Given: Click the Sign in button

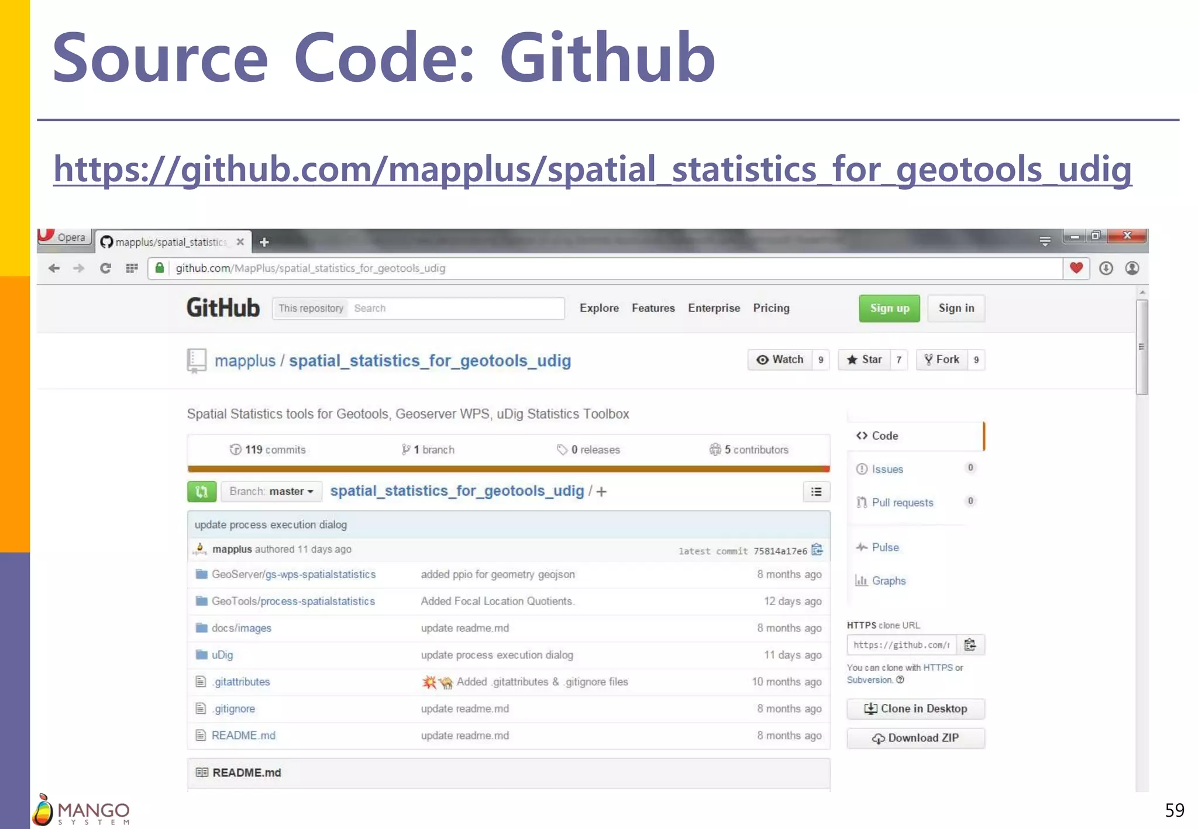Looking at the screenshot, I should [x=956, y=308].
